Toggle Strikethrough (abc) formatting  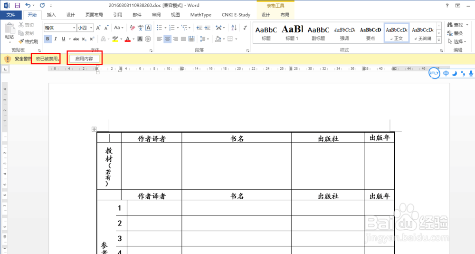click(x=76, y=39)
